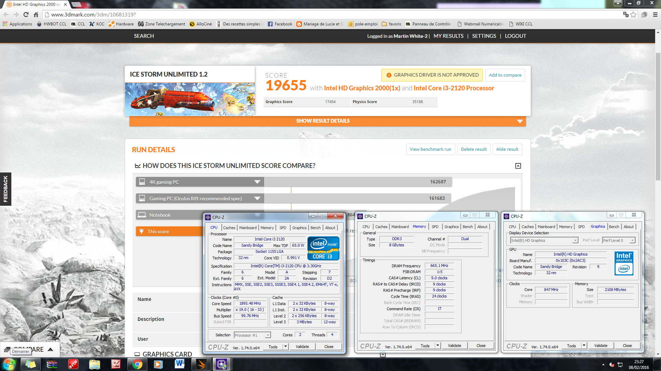The width and height of the screenshot is (661, 371).
Task: Expand SHOW RESULT DETAILS bar
Action: pyautogui.click(x=327, y=121)
